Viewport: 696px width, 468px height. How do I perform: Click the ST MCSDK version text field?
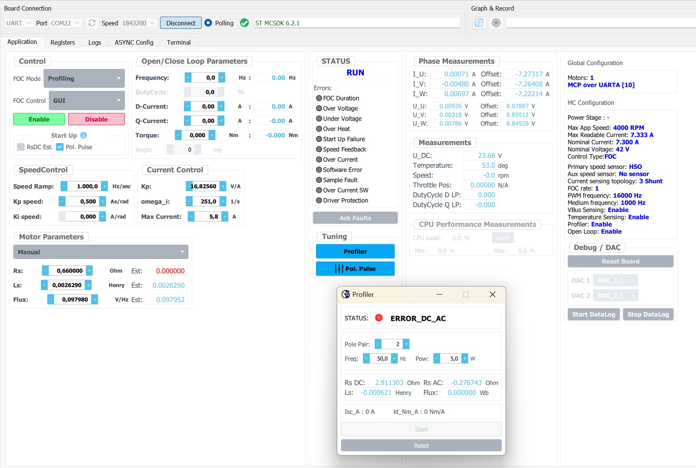[x=356, y=23]
